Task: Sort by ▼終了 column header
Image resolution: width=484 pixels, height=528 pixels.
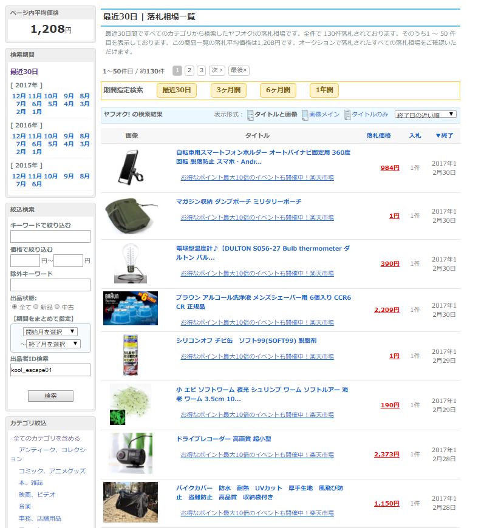Action: [445, 135]
